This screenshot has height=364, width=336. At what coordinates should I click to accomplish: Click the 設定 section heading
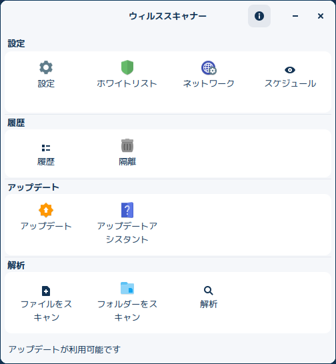pos(16,43)
